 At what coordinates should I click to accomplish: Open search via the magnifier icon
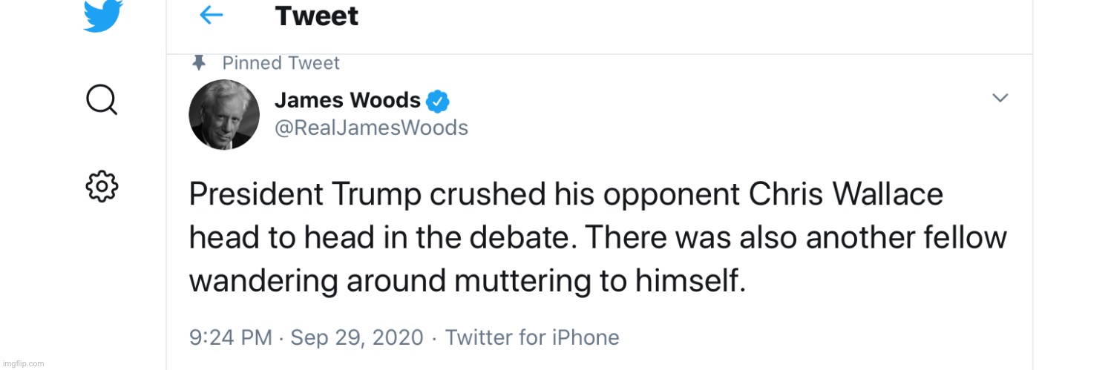(x=102, y=99)
